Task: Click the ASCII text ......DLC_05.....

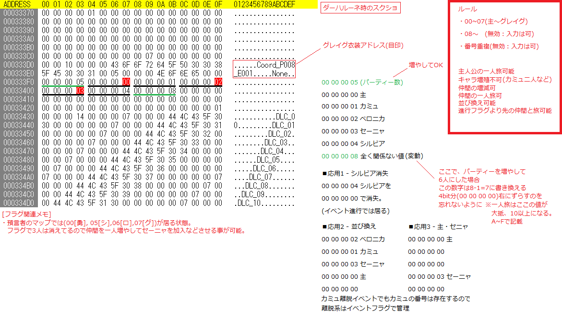Action: [x=264, y=159]
